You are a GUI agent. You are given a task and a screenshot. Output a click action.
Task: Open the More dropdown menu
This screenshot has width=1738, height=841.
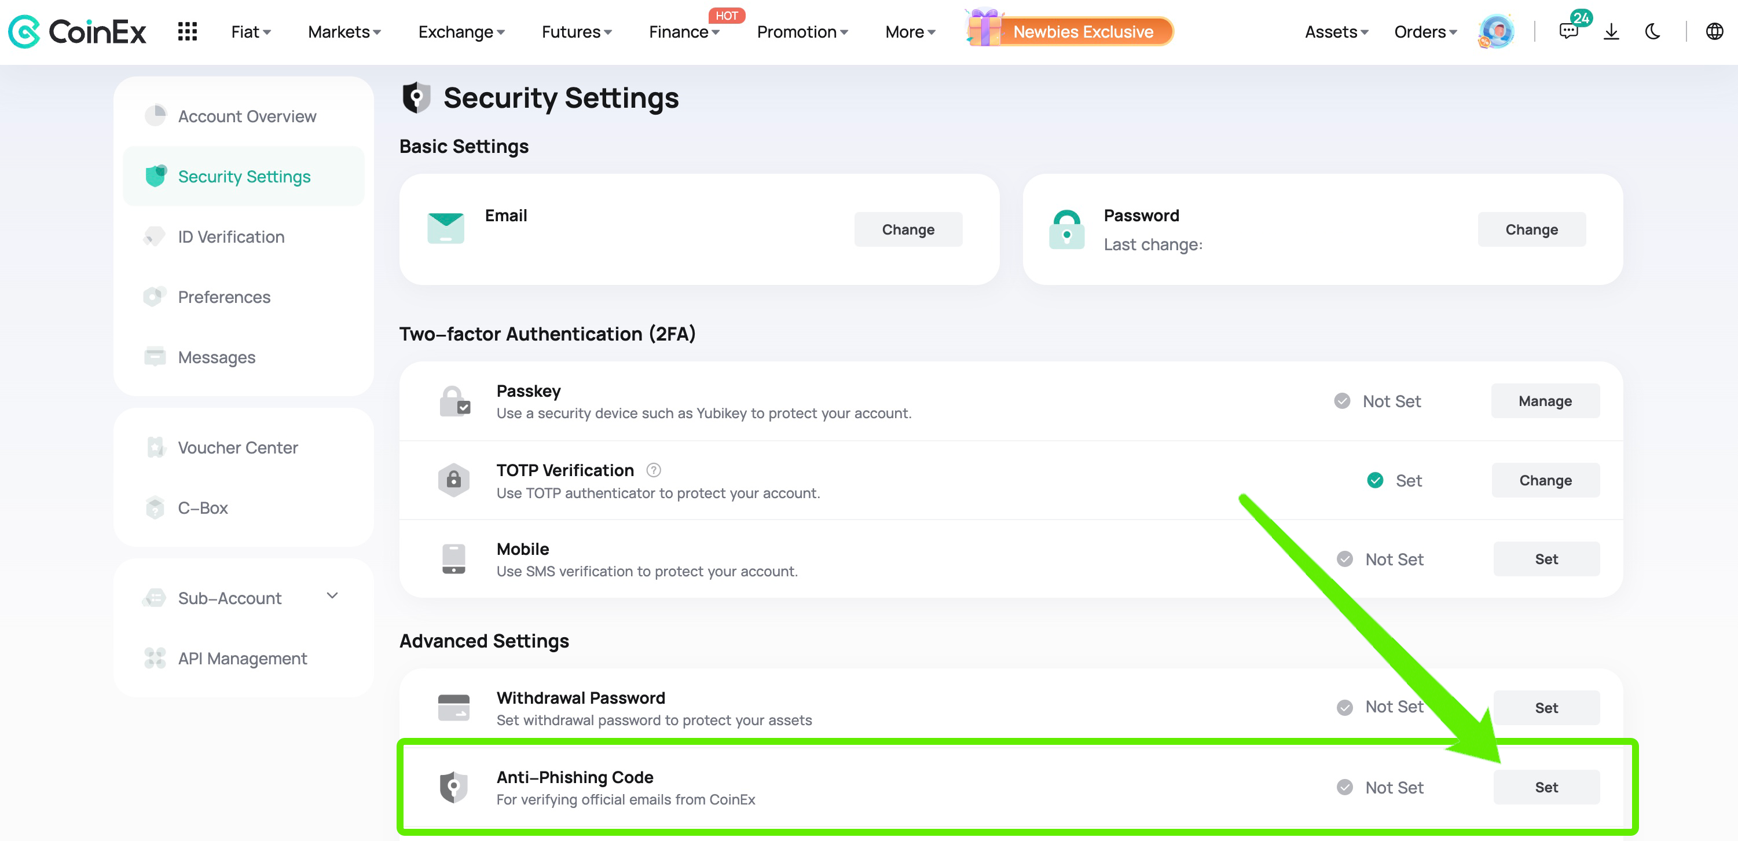pyautogui.click(x=910, y=32)
